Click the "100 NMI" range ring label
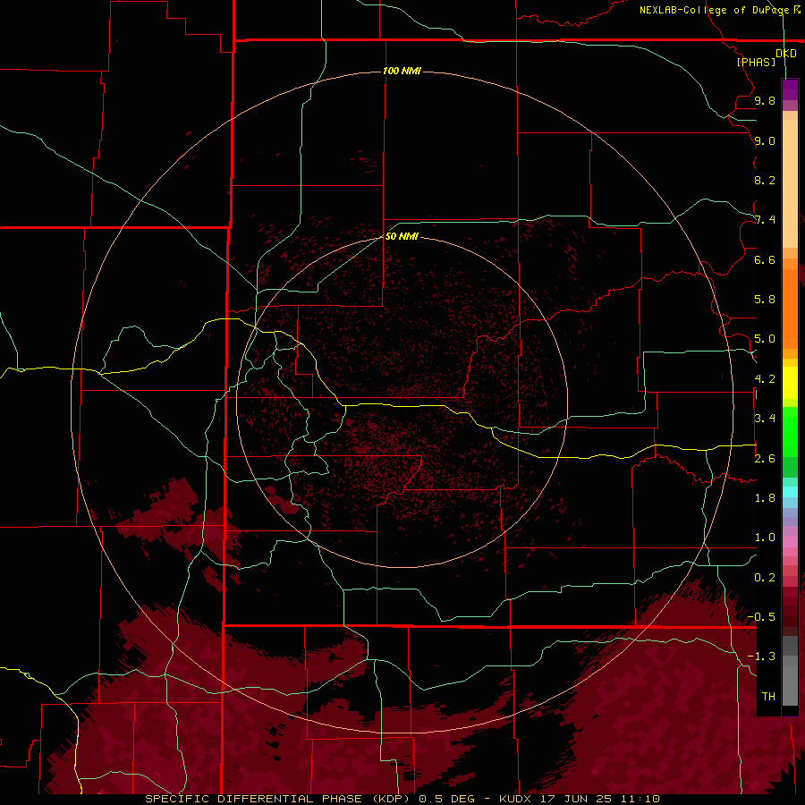The image size is (805, 805). (402, 71)
